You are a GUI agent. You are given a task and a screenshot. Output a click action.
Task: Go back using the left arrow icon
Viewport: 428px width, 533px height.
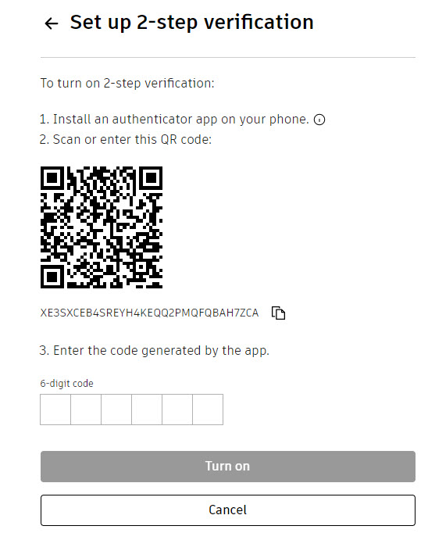pyautogui.click(x=52, y=23)
